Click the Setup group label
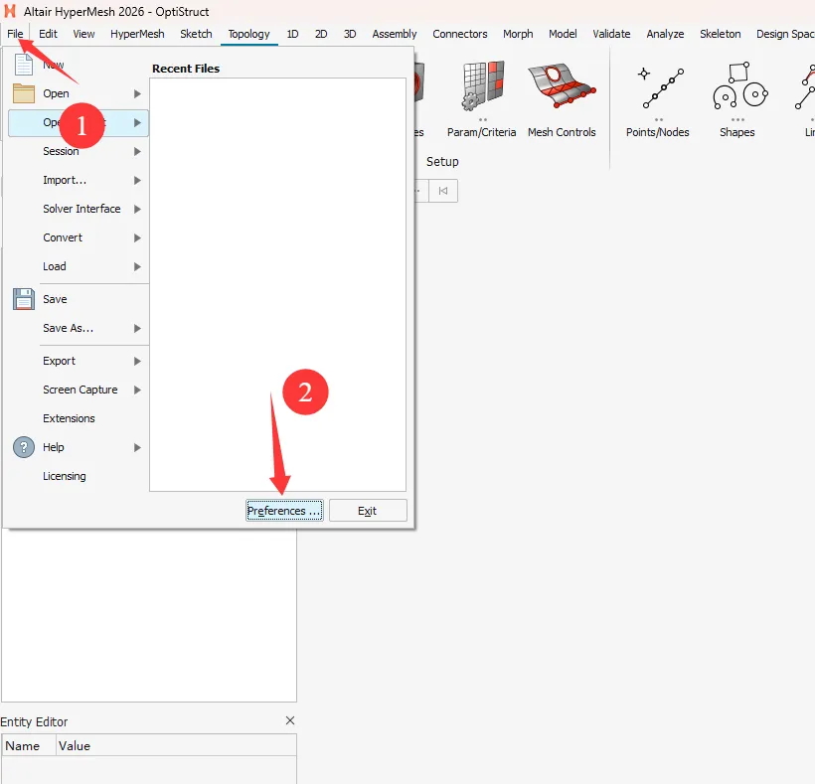The height and width of the screenshot is (784, 815). [442, 162]
